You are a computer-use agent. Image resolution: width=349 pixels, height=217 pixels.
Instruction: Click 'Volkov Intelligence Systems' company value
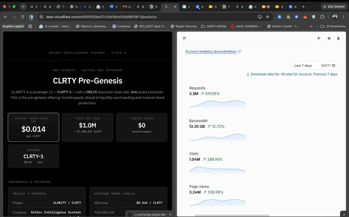(56, 212)
